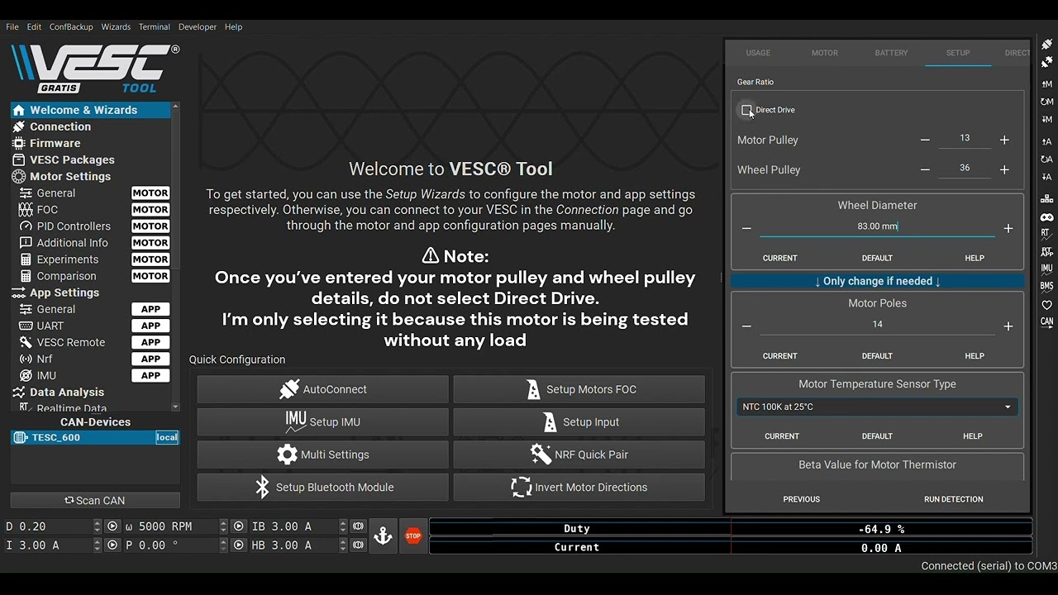This screenshot has height=595, width=1058.
Task: Click RUN DETECTION button
Action: coord(953,499)
